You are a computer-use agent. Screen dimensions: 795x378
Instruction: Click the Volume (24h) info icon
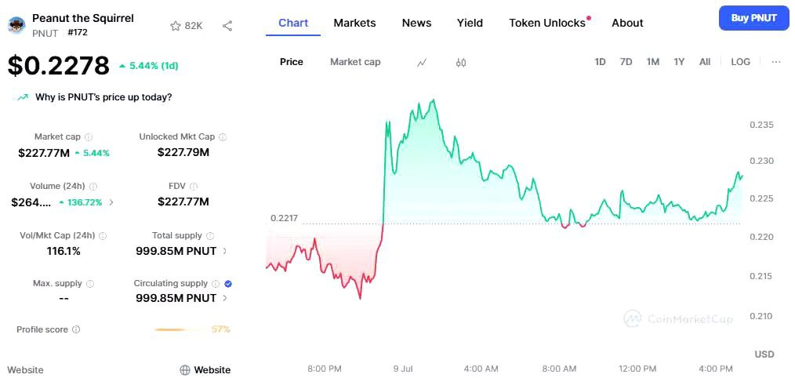point(93,187)
